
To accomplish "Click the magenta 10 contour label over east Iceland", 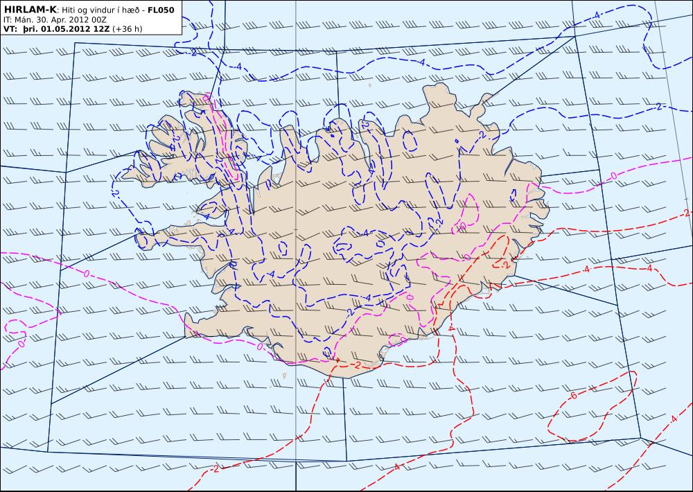I will 461,227.
